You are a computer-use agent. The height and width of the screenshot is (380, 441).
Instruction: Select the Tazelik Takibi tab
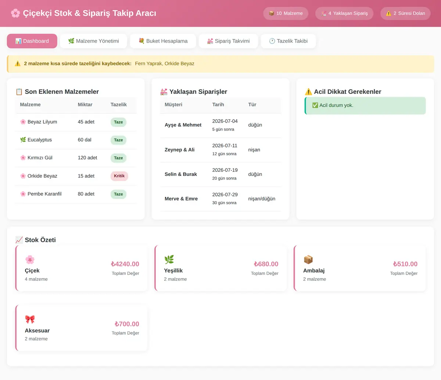click(x=288, y=41)
